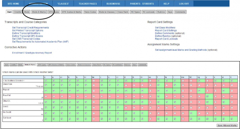The width and height of the screenshot is (240, 129).
Task: Check mark 'ee' for the Cal Grant row
Action: (150, 119)
